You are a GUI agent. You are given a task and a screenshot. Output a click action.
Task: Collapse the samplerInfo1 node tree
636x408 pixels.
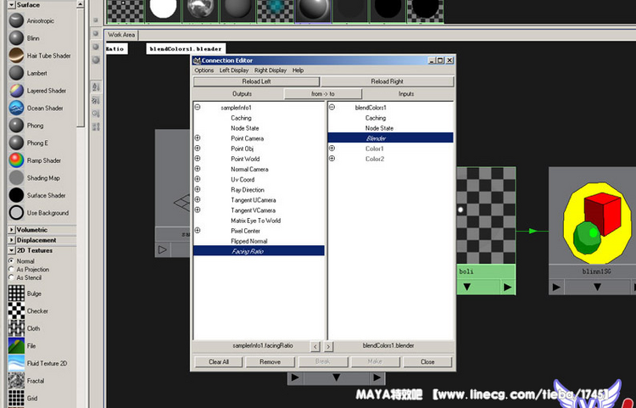tap(198, 108)
